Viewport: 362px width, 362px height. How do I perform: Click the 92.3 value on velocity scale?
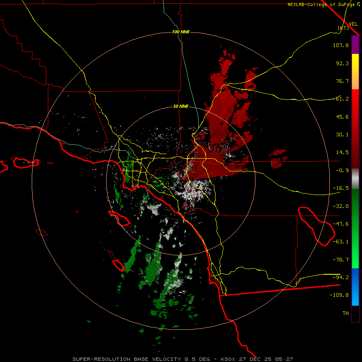tap(342, 63)
